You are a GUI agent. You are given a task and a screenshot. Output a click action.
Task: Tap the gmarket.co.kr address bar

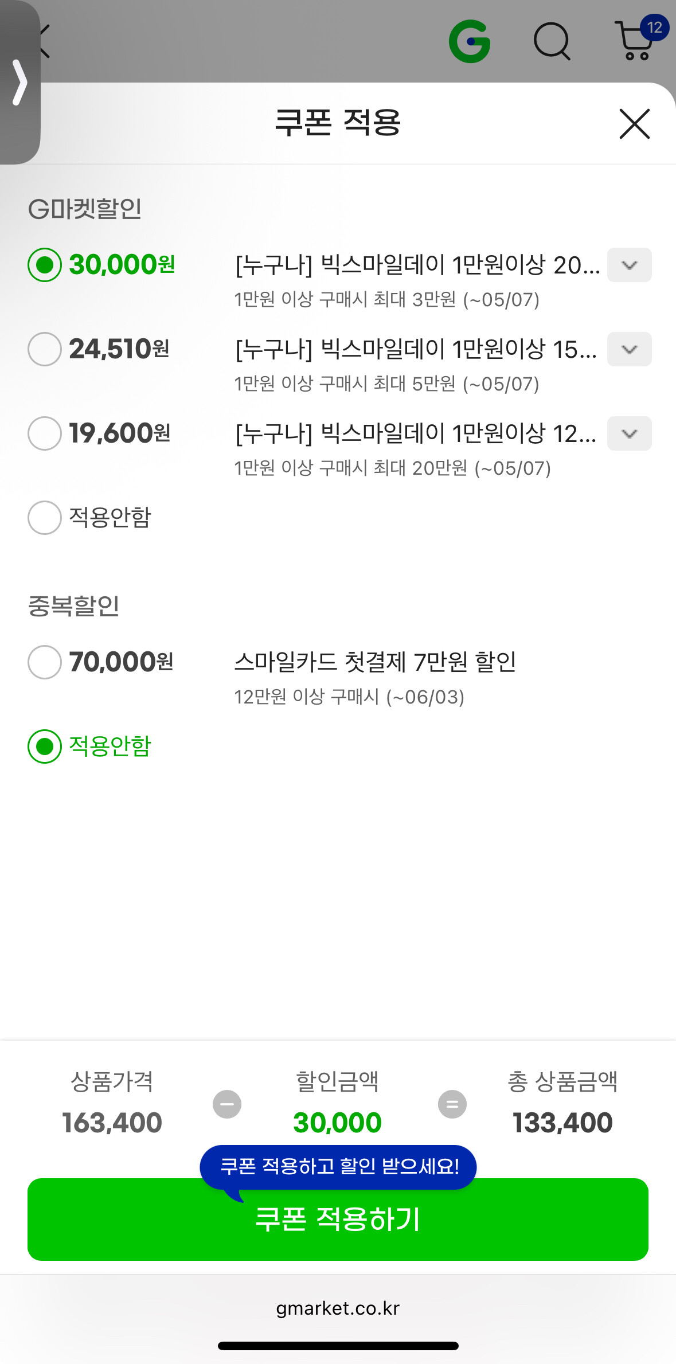pyautogui.click(x=338, y=1308)
